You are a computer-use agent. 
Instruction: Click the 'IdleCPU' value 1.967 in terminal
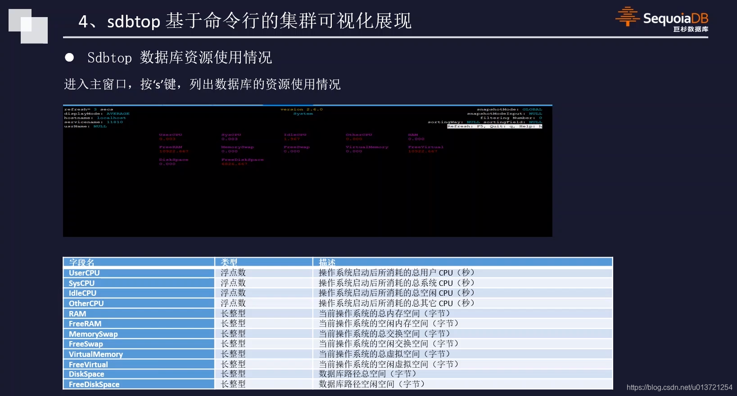pyautogui.click(x=292, y=139)
